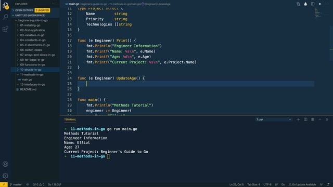Click the feedback icon in status bar
Viewport: 333px width, 187px height.
pos(322,184)
